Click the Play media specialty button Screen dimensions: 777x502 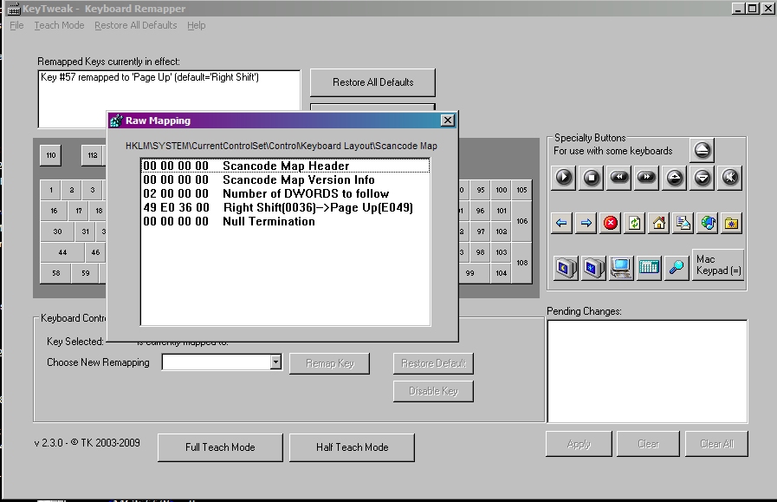(563, 178)
